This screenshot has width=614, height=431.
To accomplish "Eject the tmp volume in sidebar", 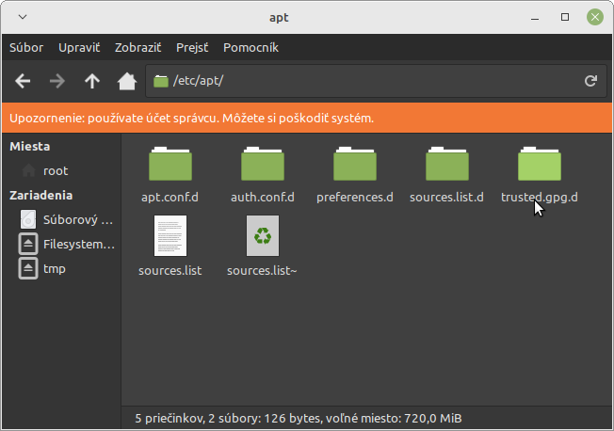I will point(28,269).
